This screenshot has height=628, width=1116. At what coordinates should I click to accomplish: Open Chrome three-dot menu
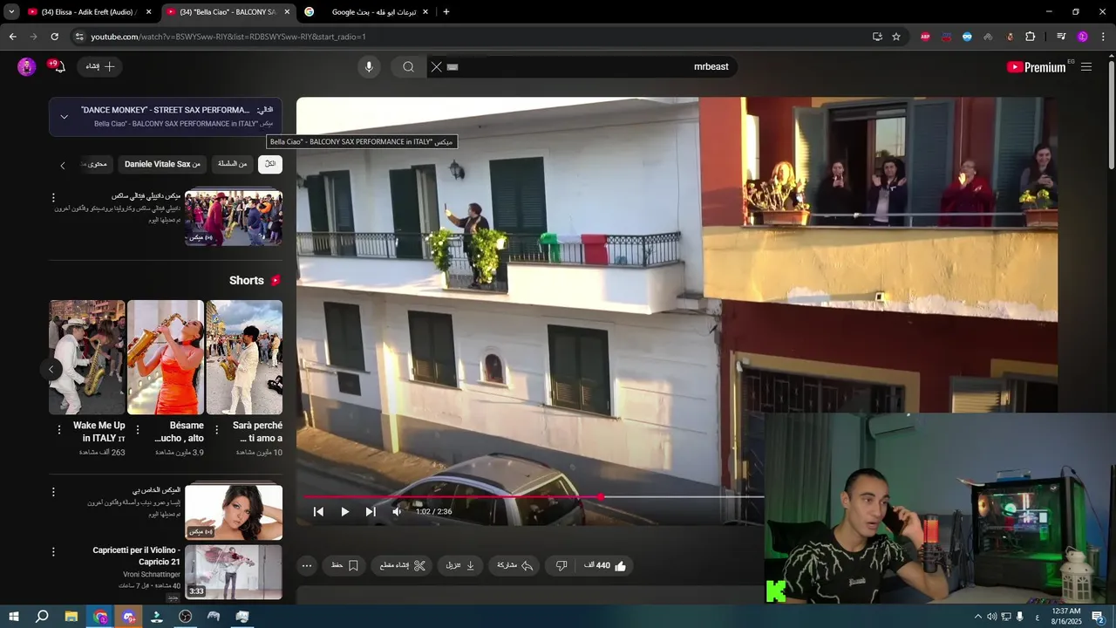click(x=1104, y=37)
